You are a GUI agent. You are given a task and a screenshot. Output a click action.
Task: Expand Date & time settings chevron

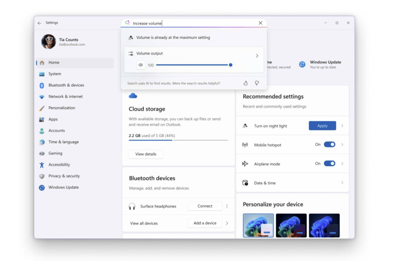tap(342, 183)
